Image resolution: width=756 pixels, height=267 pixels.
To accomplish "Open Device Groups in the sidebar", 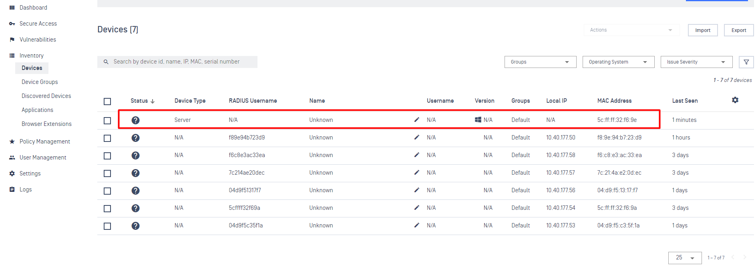I will point(40,82).
